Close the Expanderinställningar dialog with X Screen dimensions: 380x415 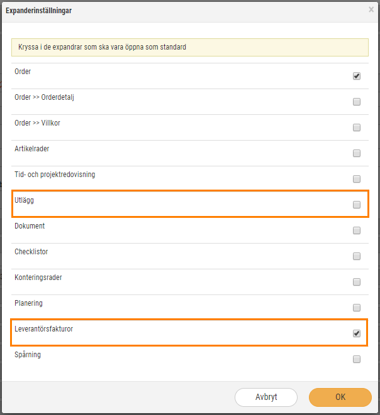371,10
